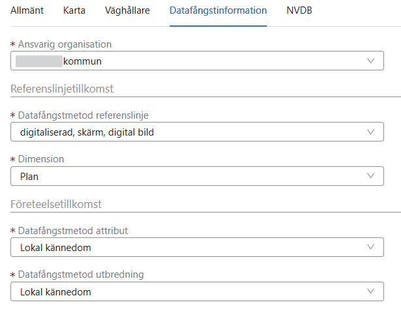The image size is (401, 311).
Task: Click the Datafångstmetod attribut chevron arrow
Action: pyautogui.click(x=371, y=247)
